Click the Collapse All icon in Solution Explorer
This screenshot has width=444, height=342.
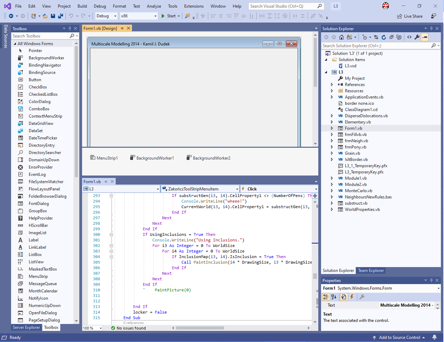pyautogui.click(x=391, y=37)
